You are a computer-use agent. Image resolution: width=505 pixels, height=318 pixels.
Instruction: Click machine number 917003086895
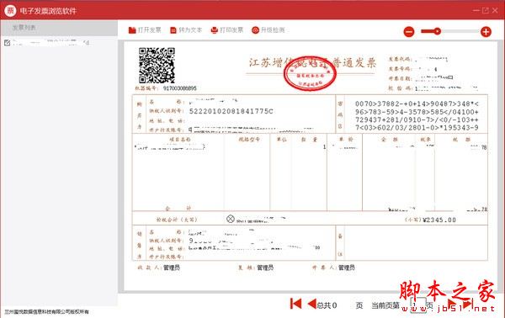click(x=180, y=88)
